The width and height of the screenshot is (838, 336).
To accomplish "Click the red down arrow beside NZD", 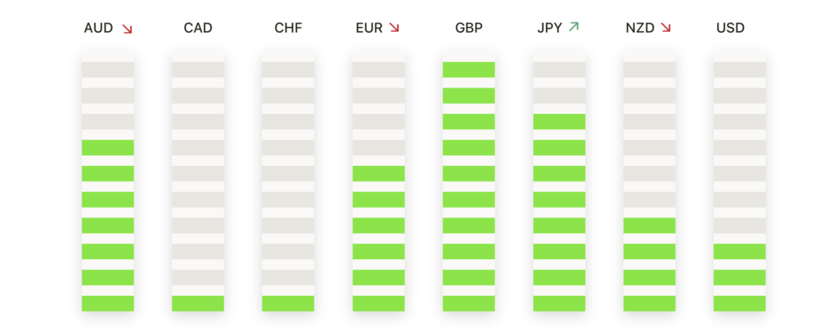I will pos(665,27).
